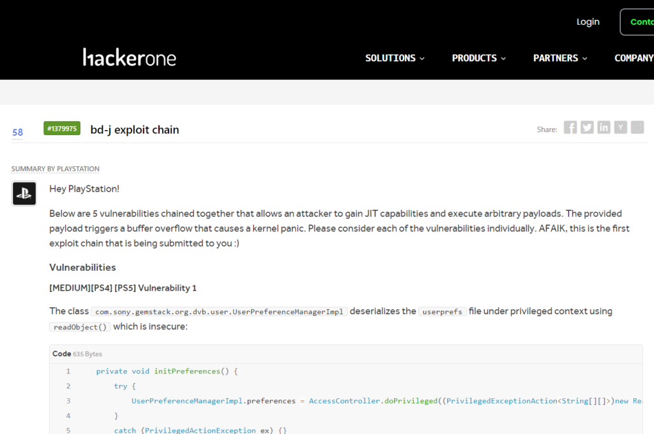Open the Company menu item
654x434 pixels.
[634, 58]
